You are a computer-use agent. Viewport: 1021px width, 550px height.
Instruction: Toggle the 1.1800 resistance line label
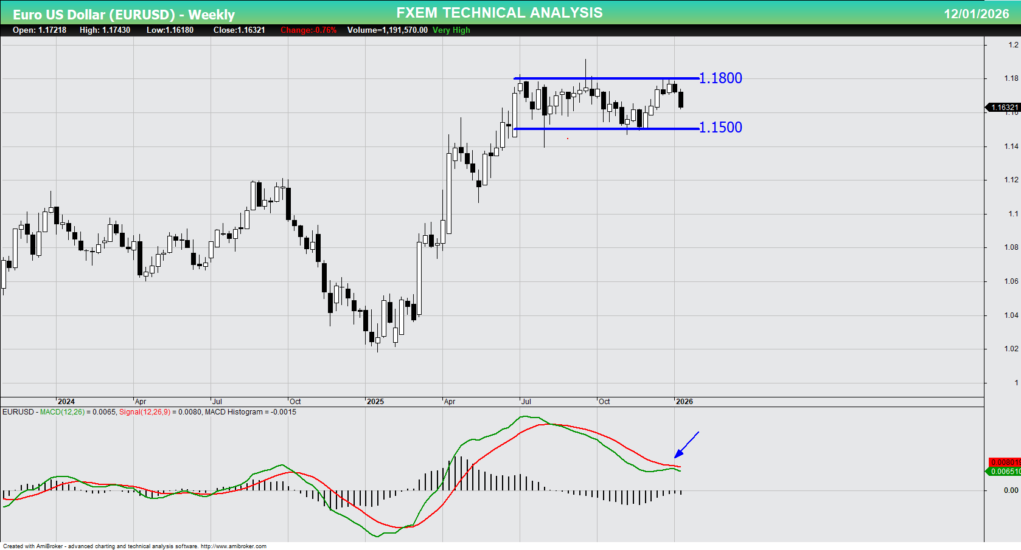[720, 78]
